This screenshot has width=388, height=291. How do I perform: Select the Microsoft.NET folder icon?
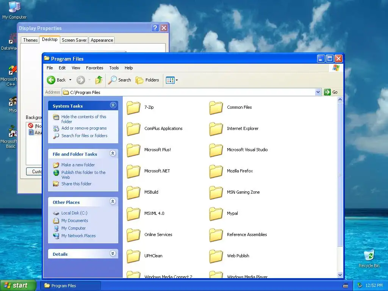(x=134, y=172)
